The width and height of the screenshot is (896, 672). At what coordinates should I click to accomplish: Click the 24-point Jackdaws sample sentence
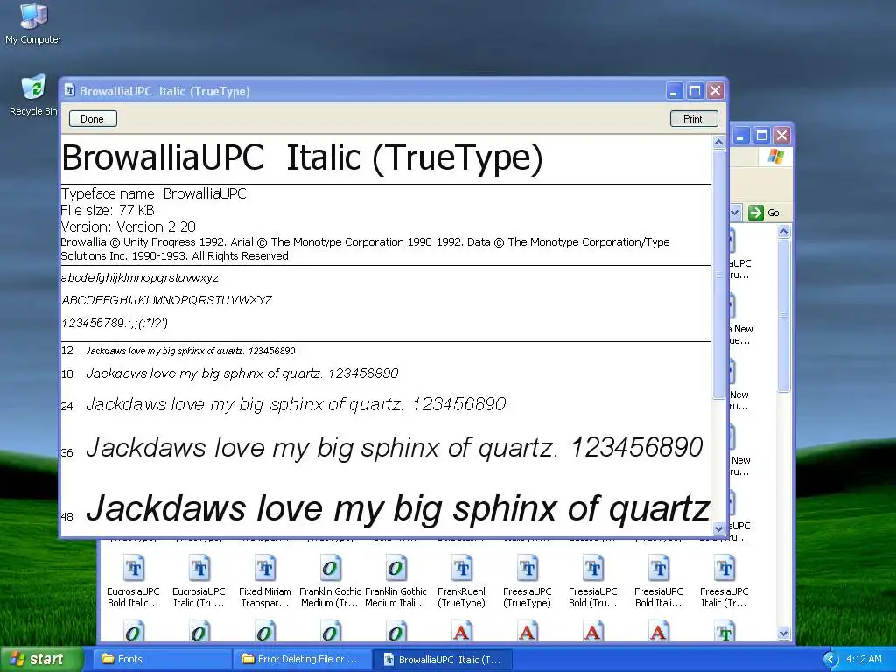point(296,404)
